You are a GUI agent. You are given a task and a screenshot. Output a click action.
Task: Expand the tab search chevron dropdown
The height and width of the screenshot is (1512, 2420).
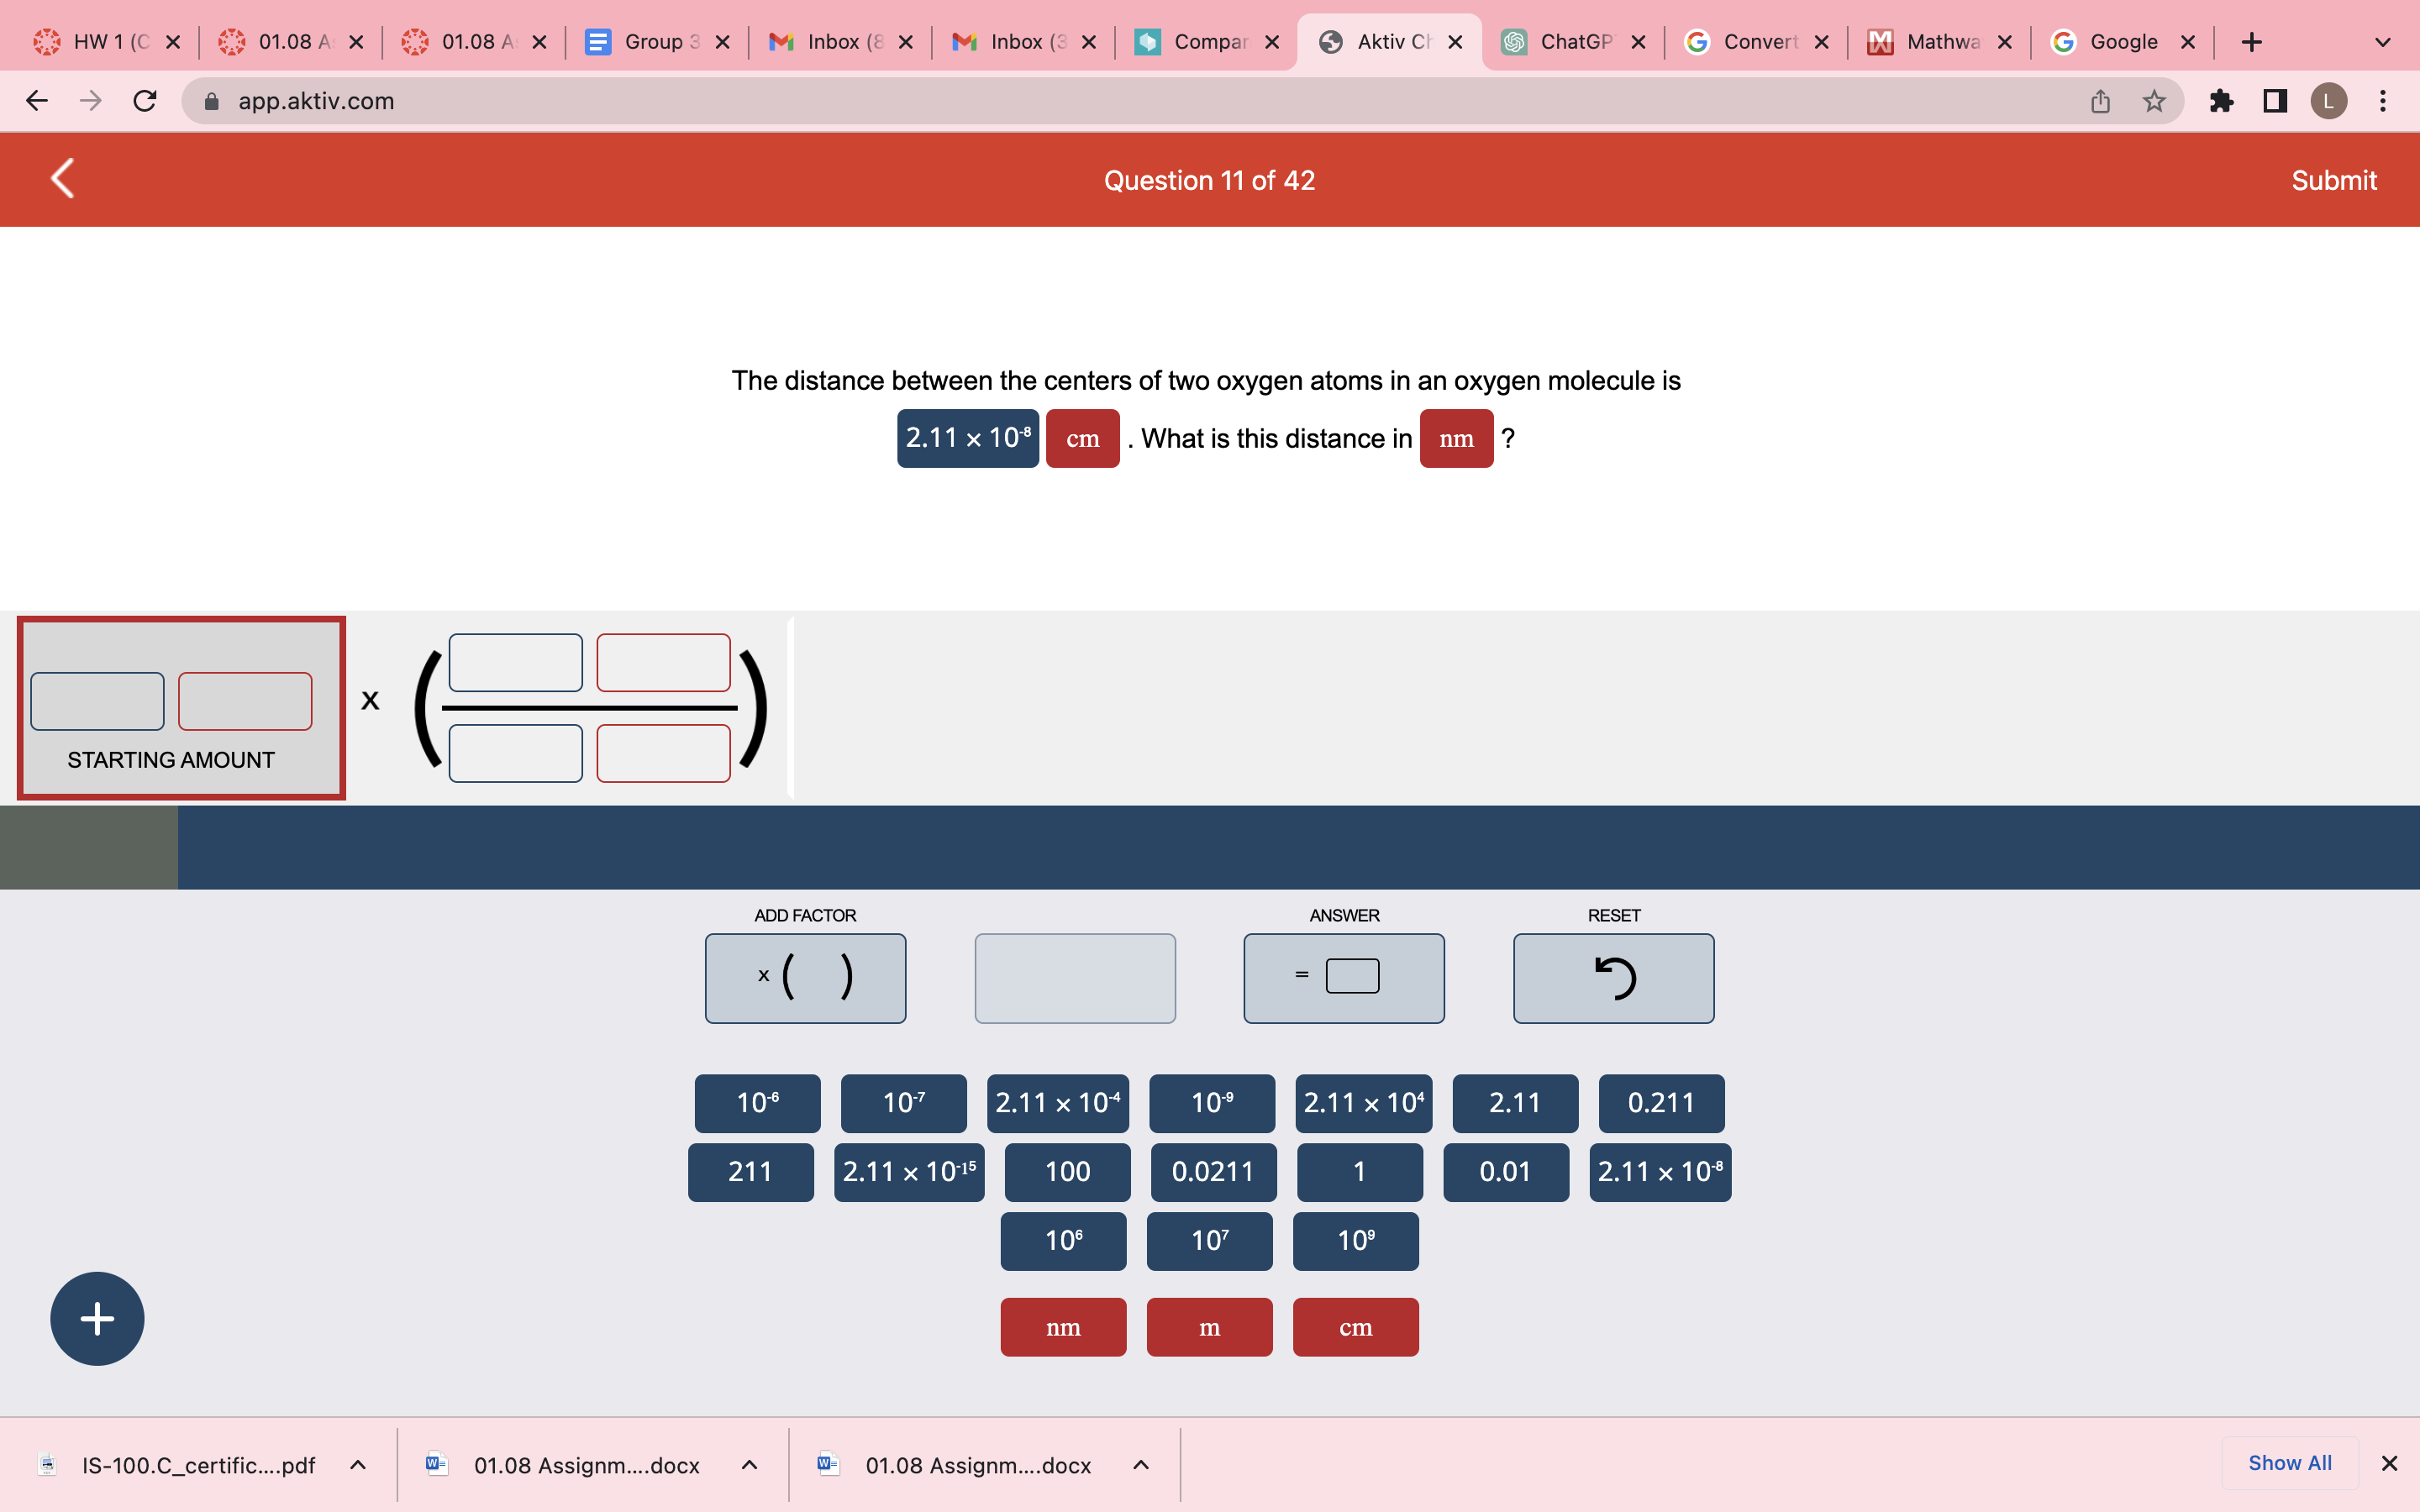click(x=2383, y=42)
